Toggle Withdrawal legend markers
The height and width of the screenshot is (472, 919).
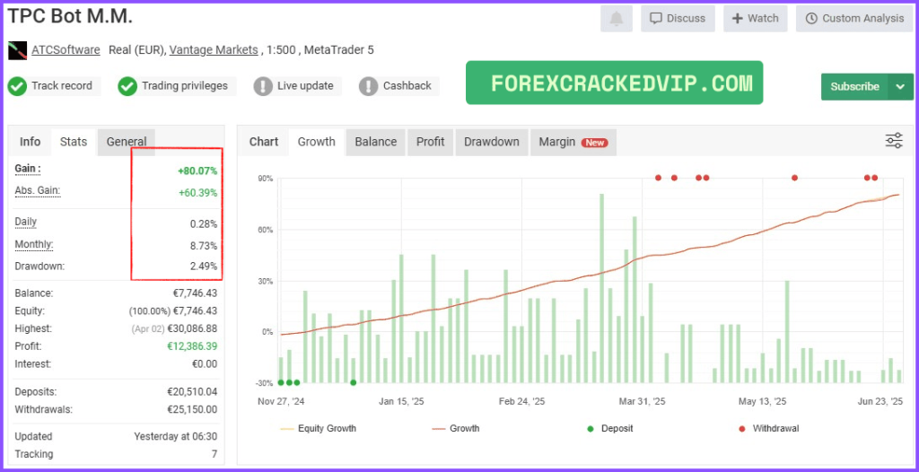[x=768, y=429]
